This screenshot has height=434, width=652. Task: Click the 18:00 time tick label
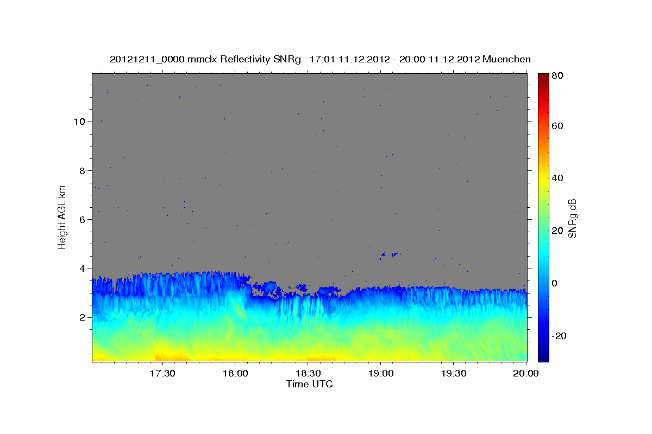pos(235,373)
